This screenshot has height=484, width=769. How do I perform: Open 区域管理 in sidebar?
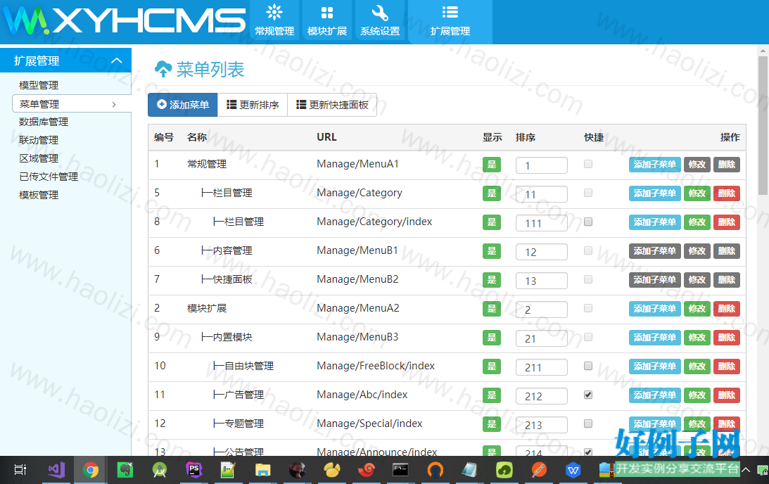39,158
